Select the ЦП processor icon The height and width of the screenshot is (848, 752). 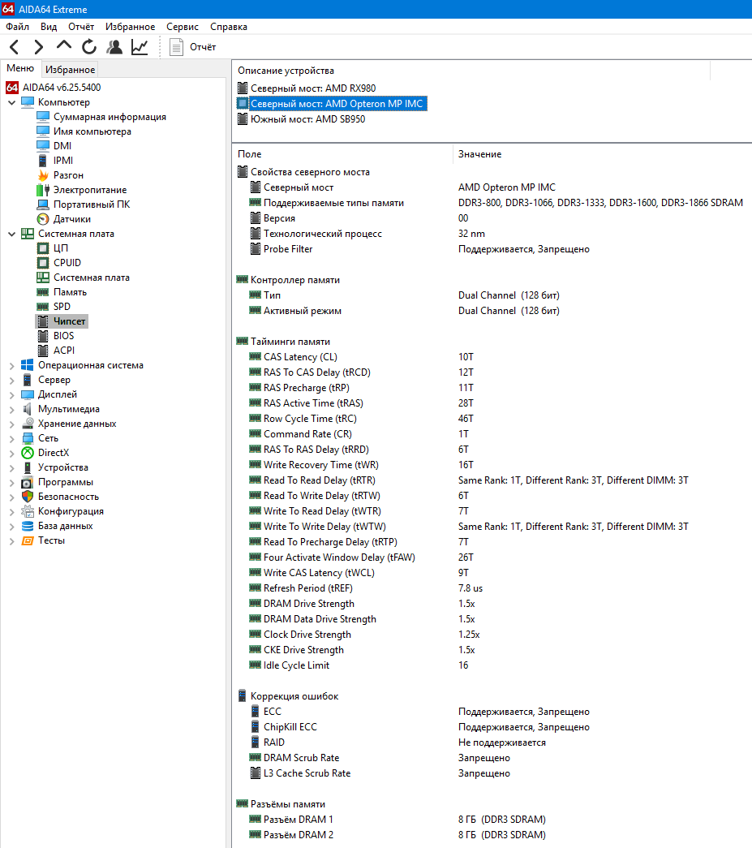tap(43, 248)
